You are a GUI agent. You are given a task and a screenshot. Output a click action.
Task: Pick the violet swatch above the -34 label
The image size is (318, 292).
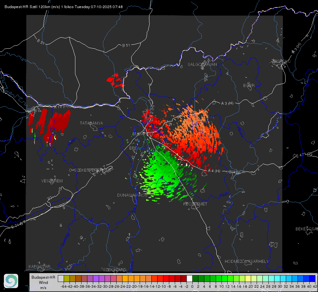point(96,279)
